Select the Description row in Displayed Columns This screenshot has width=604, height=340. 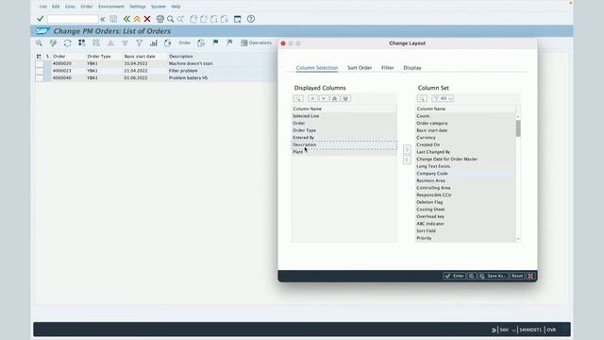point(344,144)
